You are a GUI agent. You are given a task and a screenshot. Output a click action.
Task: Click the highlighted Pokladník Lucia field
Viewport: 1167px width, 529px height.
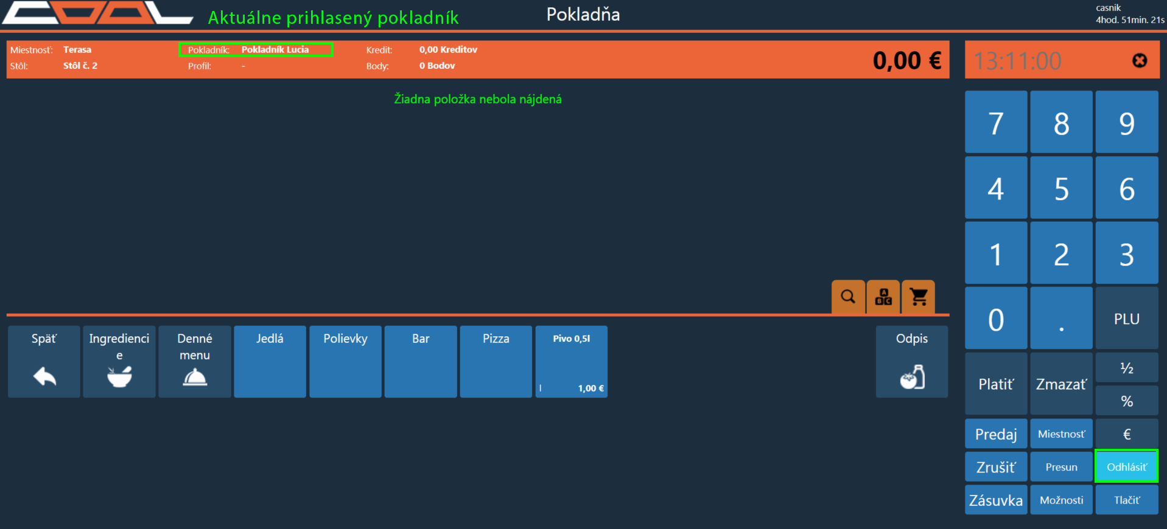tap(256, 50)
